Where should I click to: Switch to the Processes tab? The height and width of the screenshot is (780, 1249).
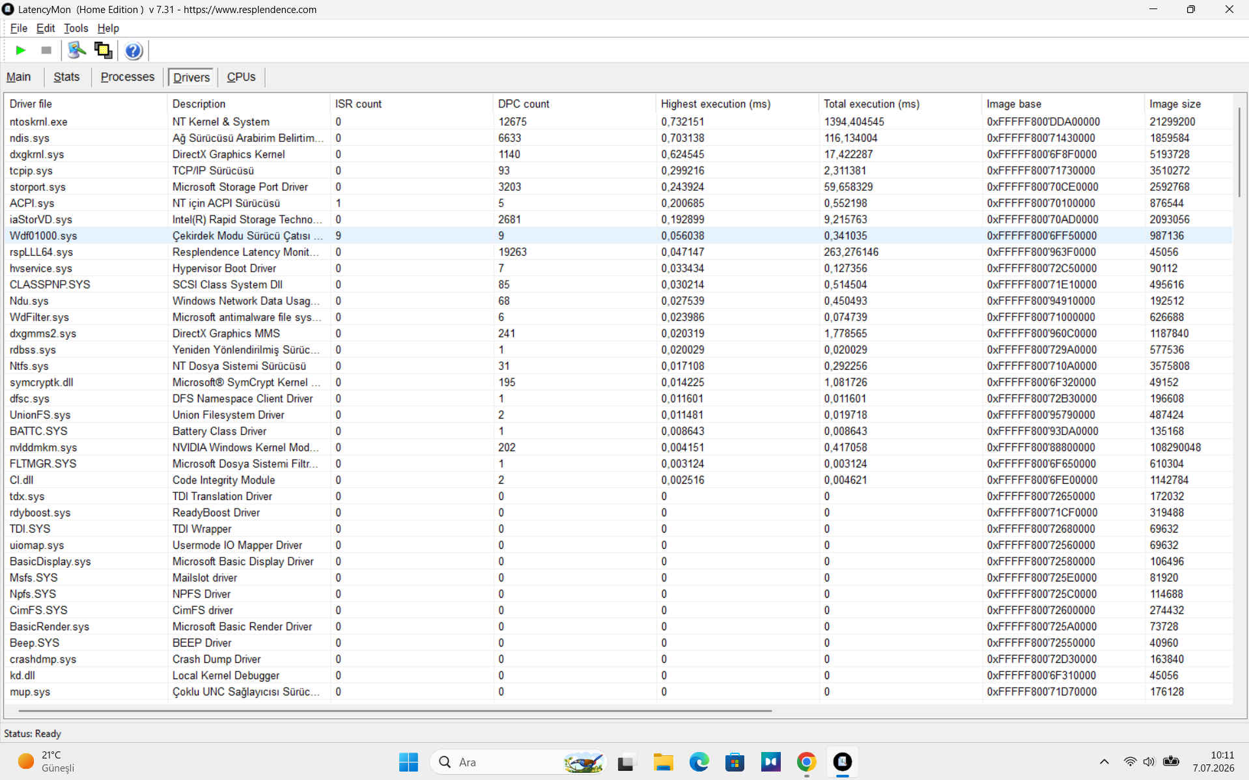point(128,77)
